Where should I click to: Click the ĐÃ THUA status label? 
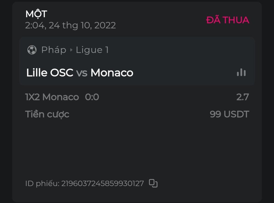click(x=227, y=20)
